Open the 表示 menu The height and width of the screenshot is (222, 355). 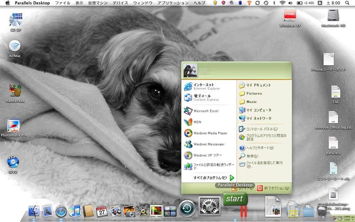pyautogui.click(x=79, y=3)
